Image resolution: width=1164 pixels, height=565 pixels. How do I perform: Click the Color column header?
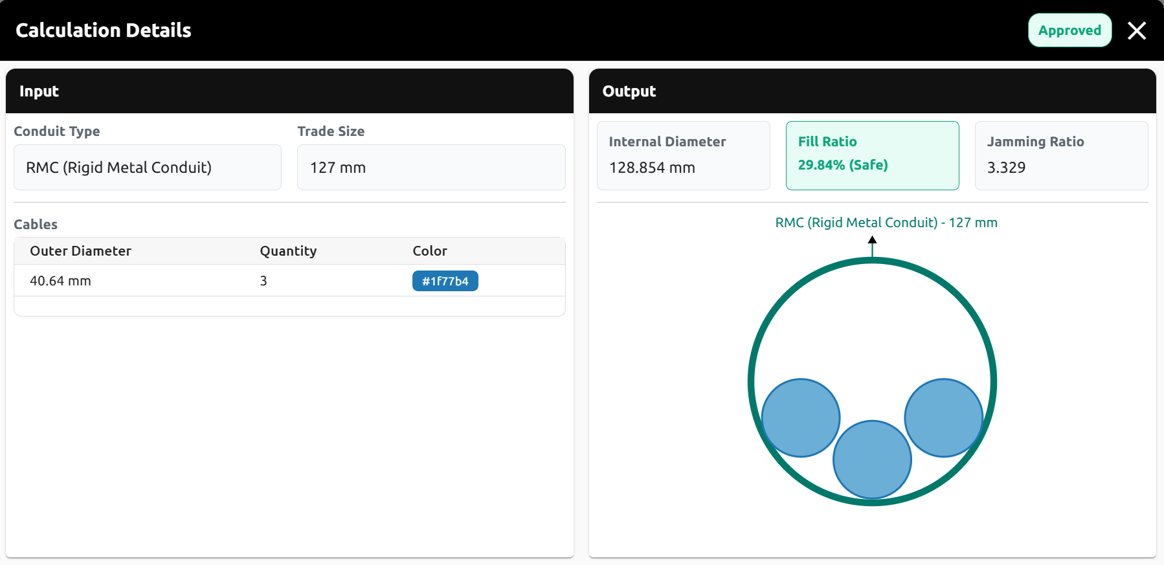coord(430,251)
